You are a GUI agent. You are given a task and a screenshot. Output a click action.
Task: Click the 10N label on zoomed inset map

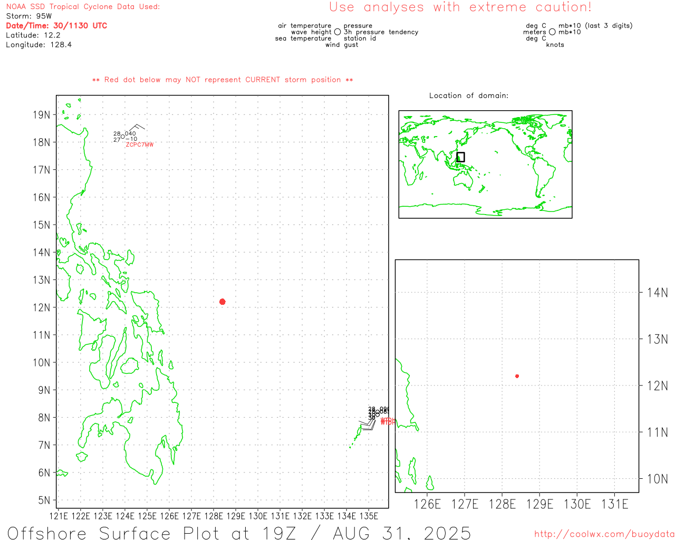pyautogui.click(x=658, y=479)
